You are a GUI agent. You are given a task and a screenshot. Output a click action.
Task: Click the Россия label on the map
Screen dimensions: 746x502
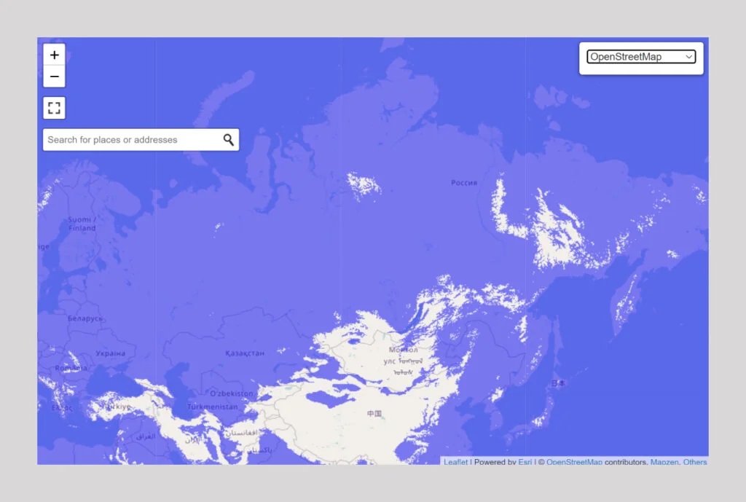click(464, 183)
